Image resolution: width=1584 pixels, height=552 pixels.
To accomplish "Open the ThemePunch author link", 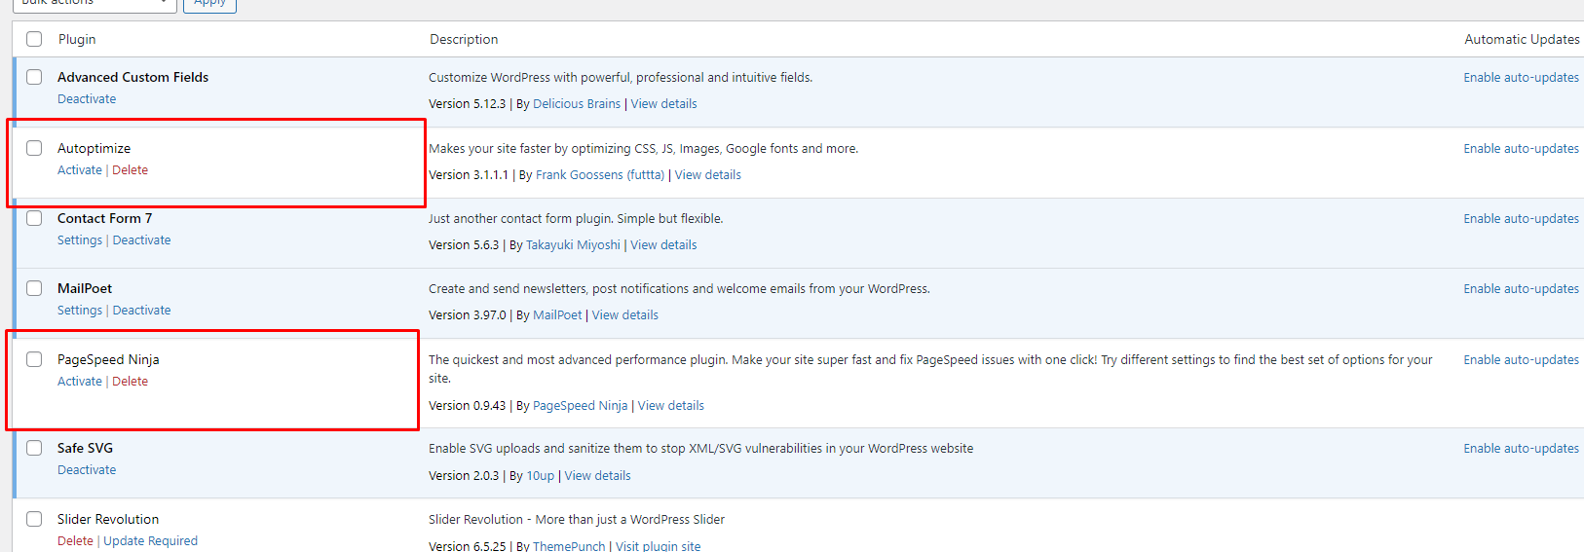I will click(569, 546).
